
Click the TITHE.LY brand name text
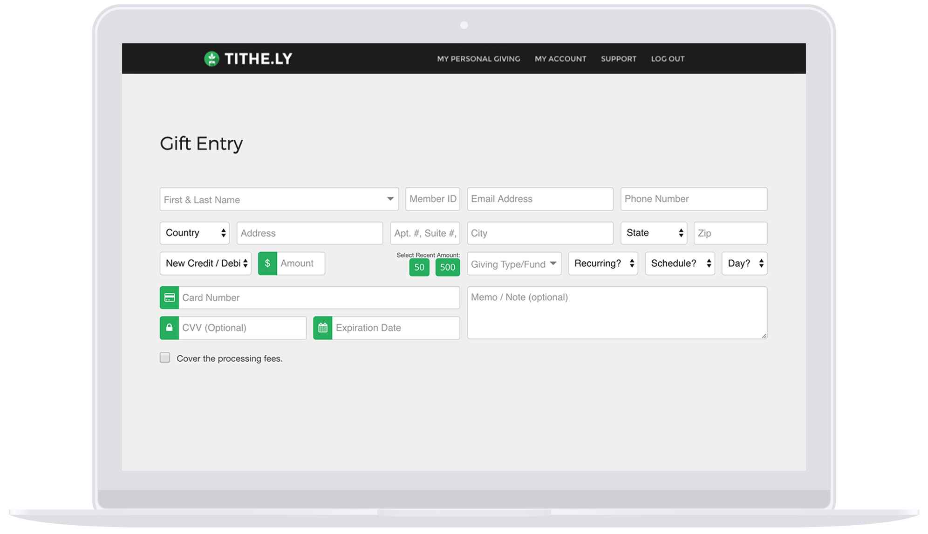[x=259, y=59]
